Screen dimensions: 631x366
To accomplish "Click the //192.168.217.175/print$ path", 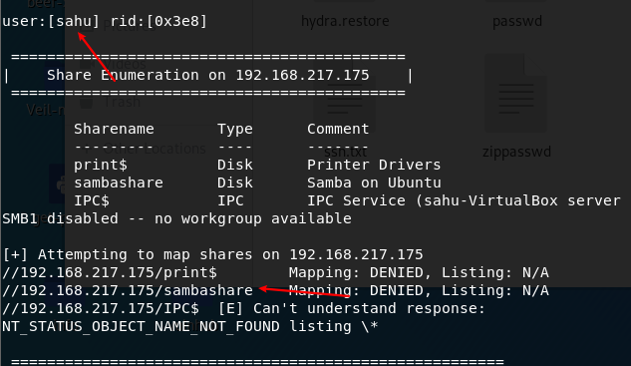I will pyautogui.click(x=110, y=272).
